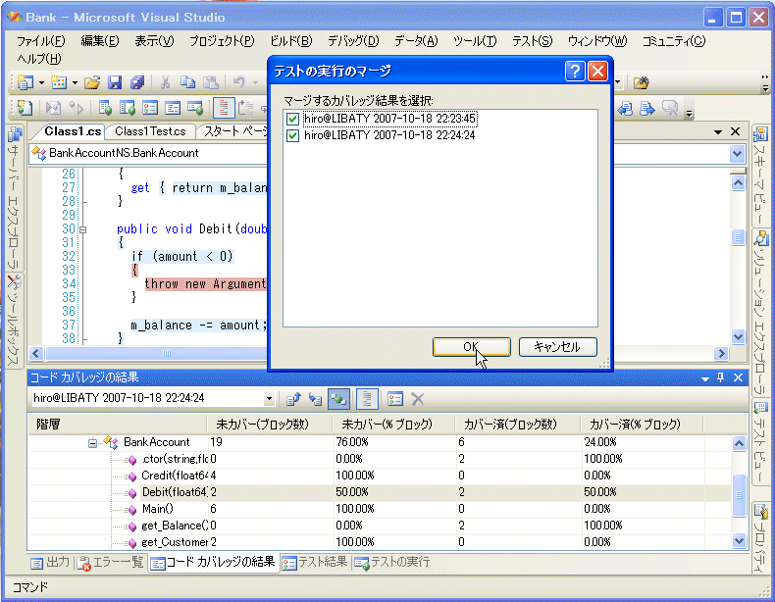The width and height of the screenshot is (775, 602).
Task: Switch to the Class1Test.cs tab
Action: 150,131
